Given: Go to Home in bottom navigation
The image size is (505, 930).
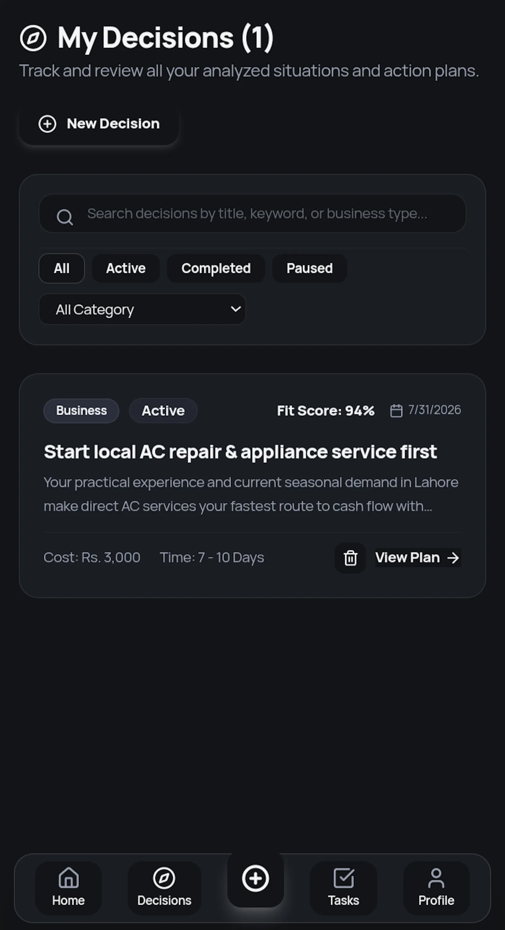Looking at the screenshot, I should (68, 888).
